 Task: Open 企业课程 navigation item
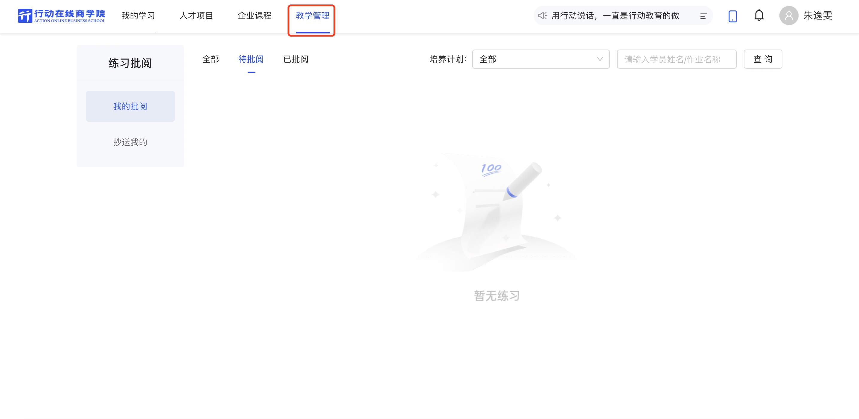point(255,16)
